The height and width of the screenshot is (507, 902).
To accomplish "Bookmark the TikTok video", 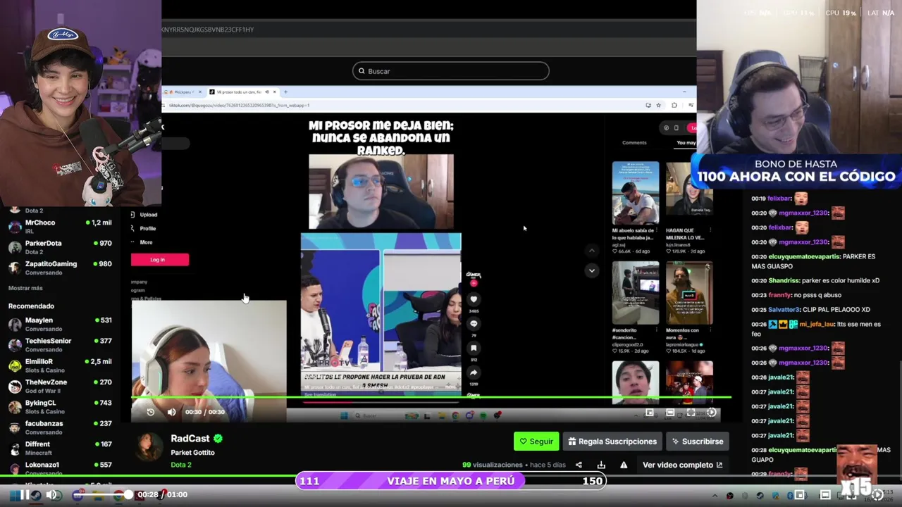I will [x=474, y=348].
